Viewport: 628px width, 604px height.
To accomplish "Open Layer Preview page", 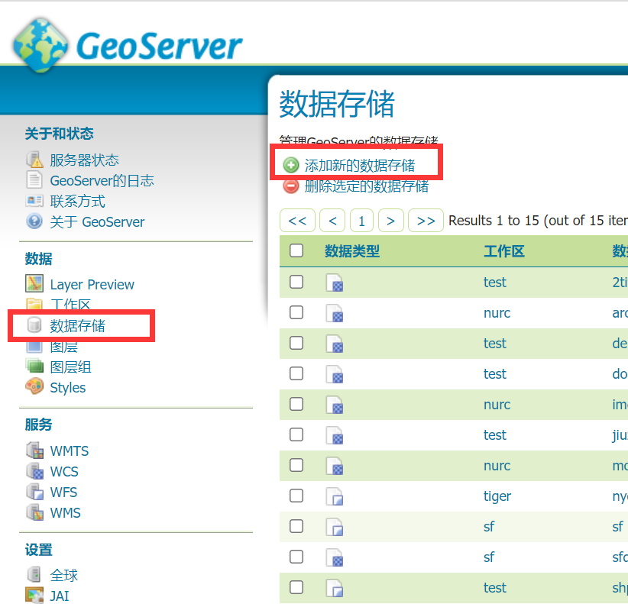I will tap(92, 285).
